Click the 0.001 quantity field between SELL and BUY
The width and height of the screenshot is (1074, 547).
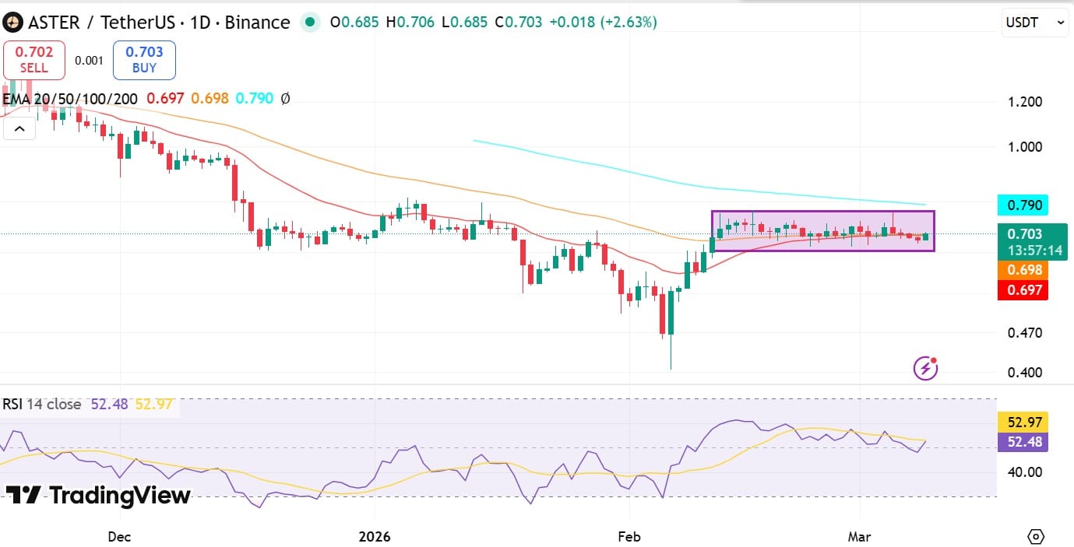pos(90,60)
